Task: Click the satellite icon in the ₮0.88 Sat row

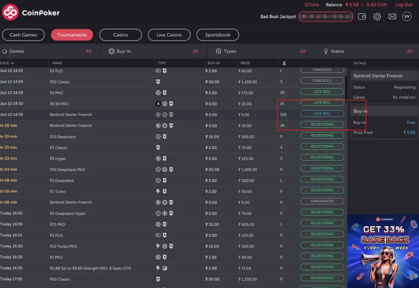Action: 164,268
